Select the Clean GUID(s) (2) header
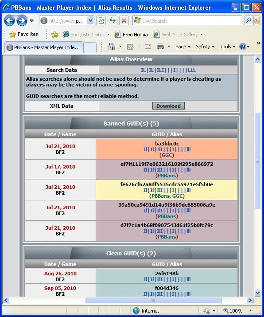The height and width of the screenshot is (317, 264). coord(131,253)
